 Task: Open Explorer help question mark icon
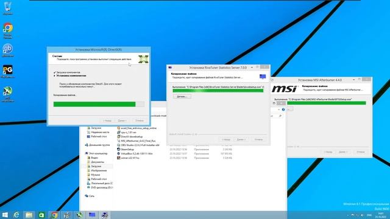[283, 109]
